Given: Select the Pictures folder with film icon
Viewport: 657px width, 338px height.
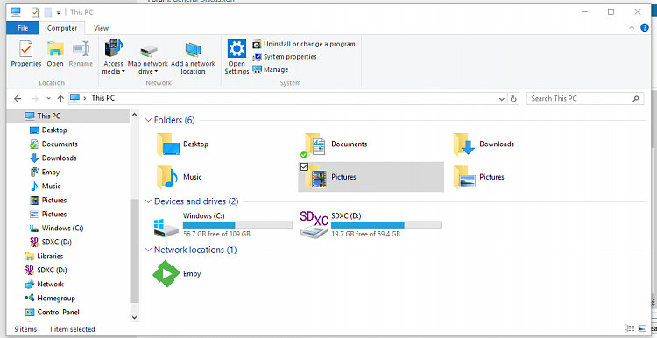Looking at the screenshot, I should tap(315, 178).
